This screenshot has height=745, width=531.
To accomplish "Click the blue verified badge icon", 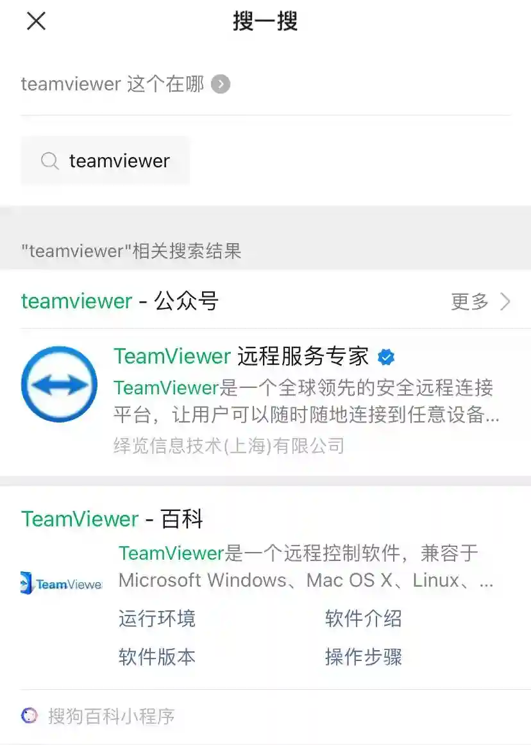I will pyautogui.click(x=386, y=357).
